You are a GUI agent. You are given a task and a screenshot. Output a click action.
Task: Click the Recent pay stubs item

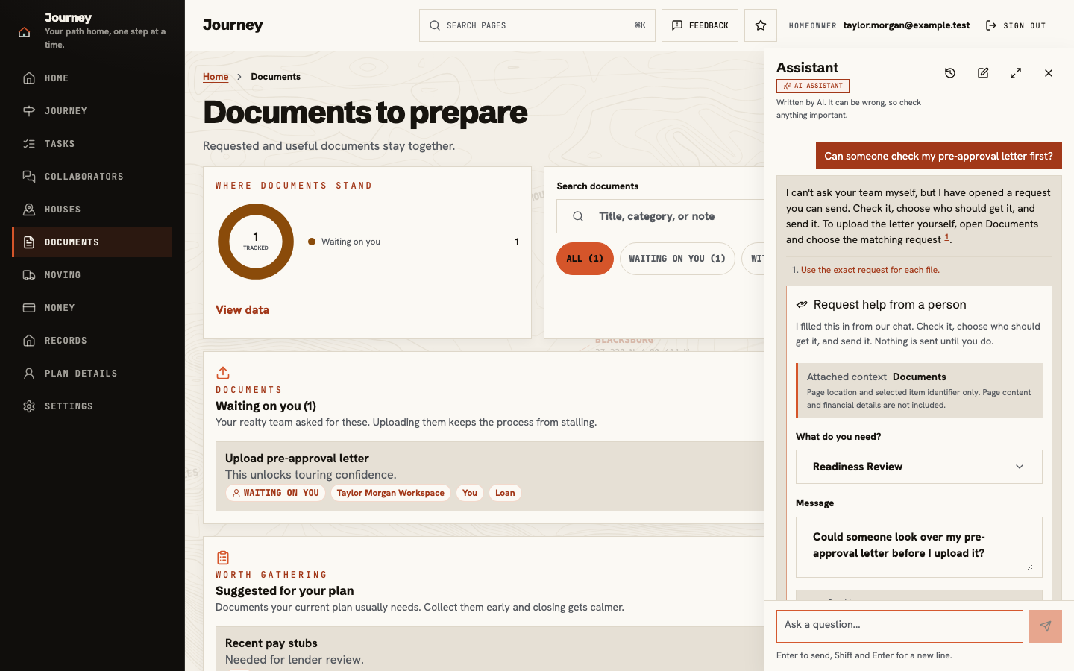(490, 649)
